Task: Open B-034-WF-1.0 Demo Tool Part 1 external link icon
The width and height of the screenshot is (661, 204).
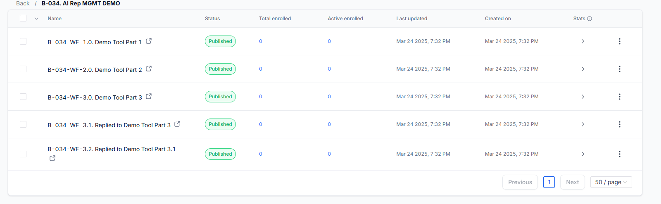Action: [x=149, y=41]
